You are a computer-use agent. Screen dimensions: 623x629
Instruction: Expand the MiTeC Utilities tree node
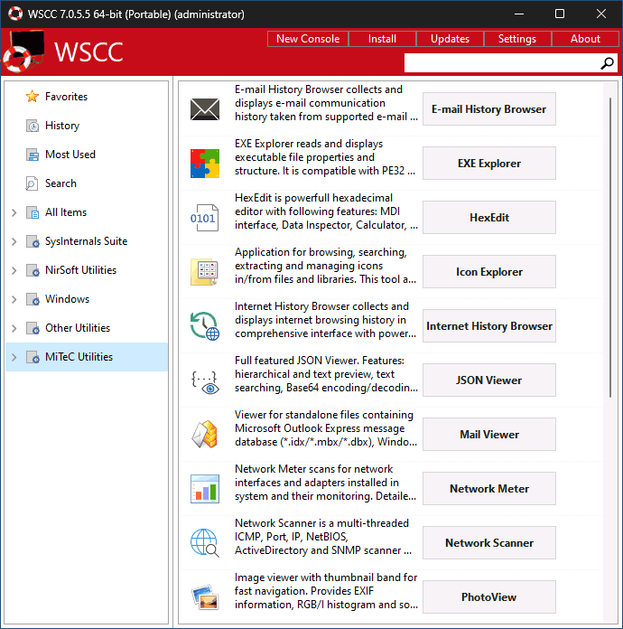tap(14, 357)
